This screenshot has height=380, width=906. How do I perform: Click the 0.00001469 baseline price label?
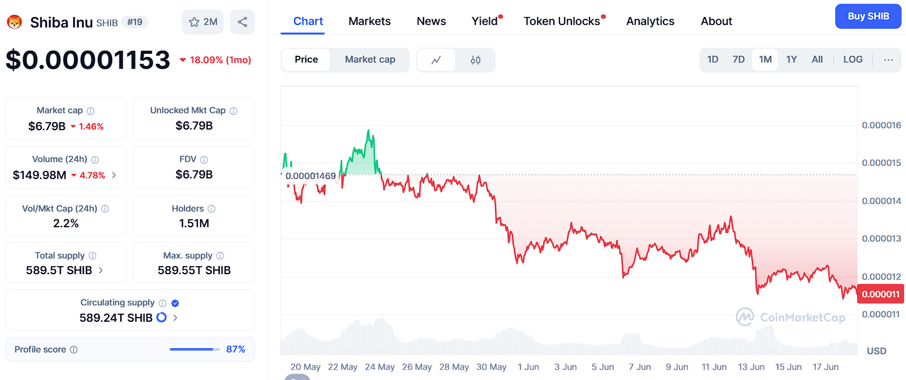pos(310,176)
